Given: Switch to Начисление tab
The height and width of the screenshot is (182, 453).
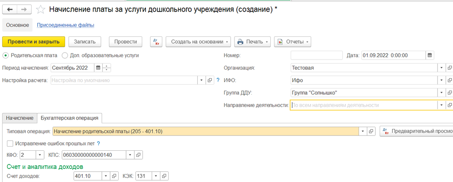Looking at the screenshot, I should point(20,118).
